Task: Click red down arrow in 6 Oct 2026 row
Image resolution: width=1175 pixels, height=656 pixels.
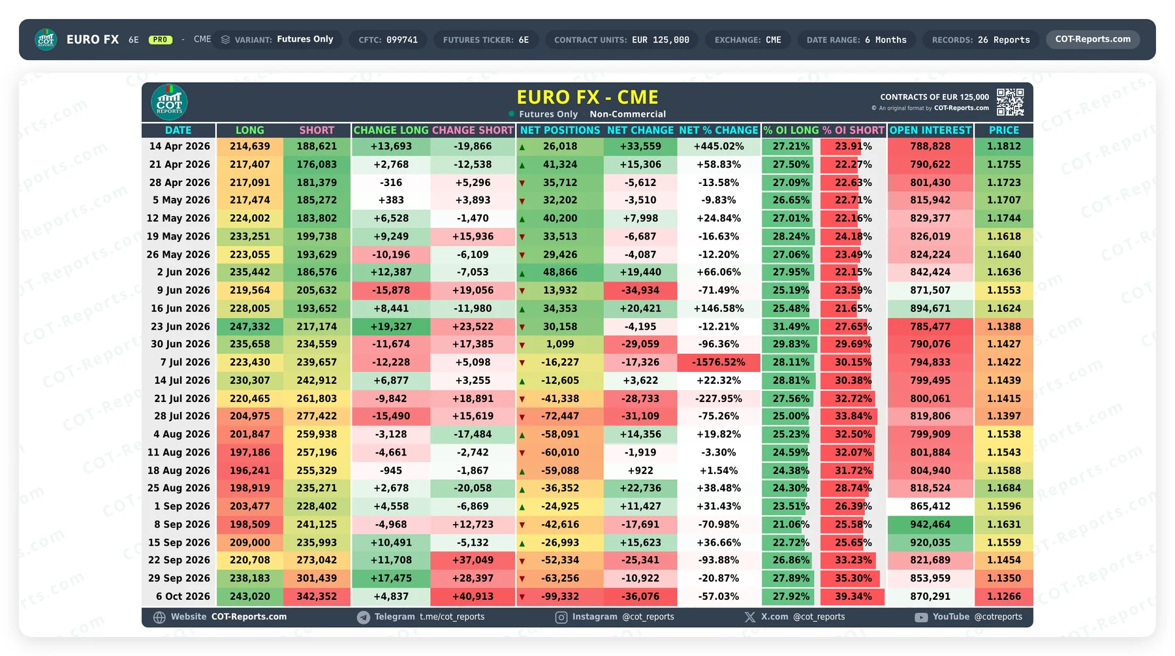Action: pos(522,597)
